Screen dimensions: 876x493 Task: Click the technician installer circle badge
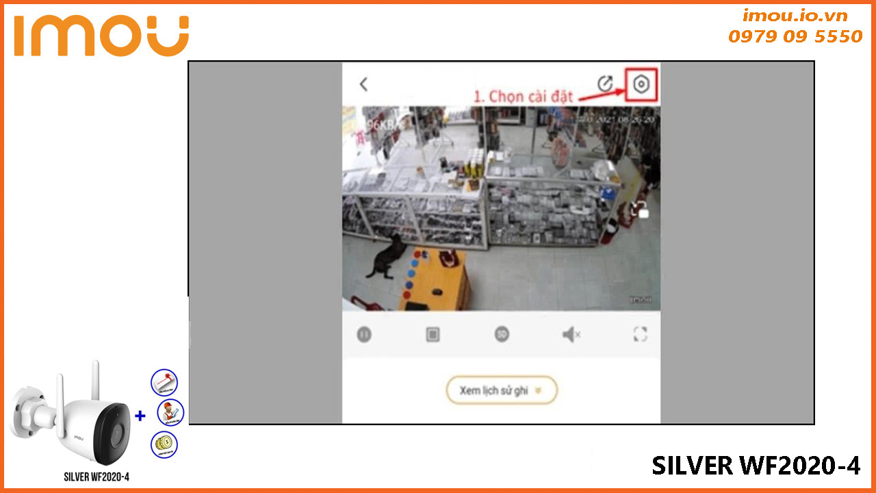point(170,414)
